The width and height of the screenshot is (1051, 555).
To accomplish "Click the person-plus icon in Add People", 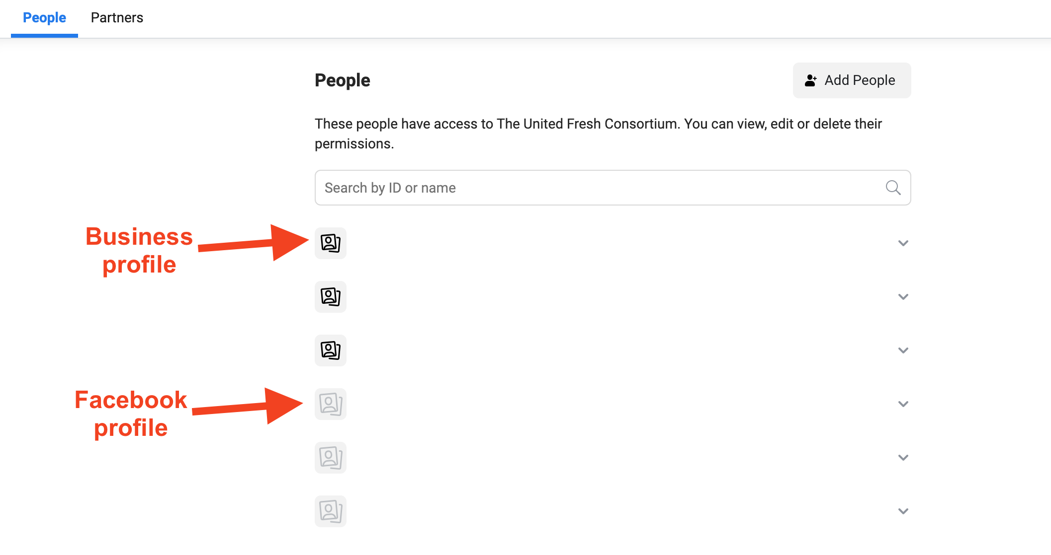I will click(x=810, y=80).
